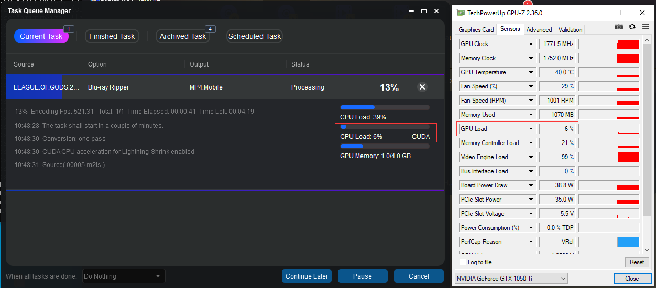Click the Processing status cell

tap(308, 87)
